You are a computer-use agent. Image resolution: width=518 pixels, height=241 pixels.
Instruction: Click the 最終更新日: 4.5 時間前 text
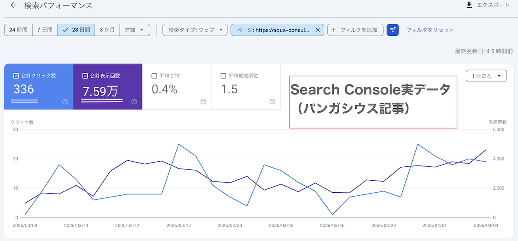tap(484, 51)
